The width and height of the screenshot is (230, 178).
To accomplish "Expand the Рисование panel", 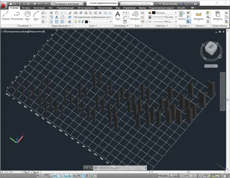I will [x=24, y=26].
